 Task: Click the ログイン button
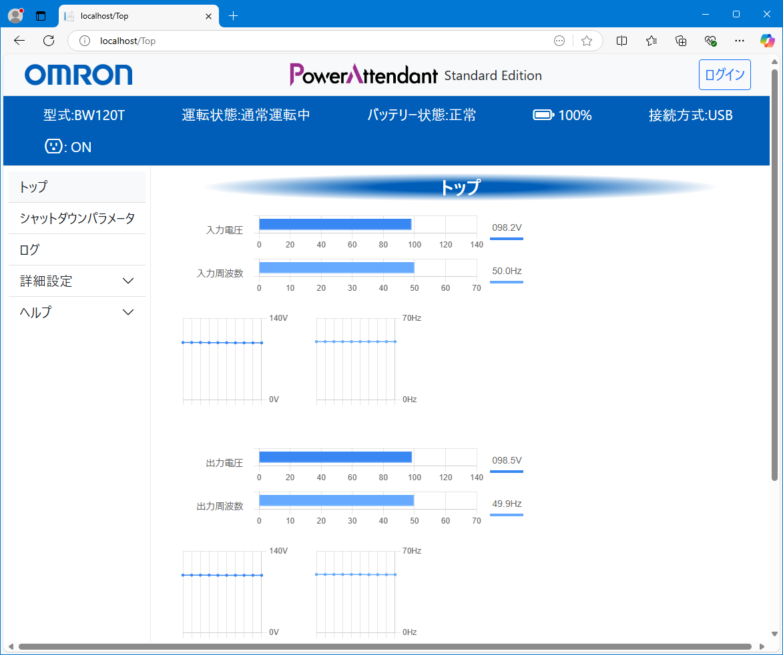[x=724, y=75]
